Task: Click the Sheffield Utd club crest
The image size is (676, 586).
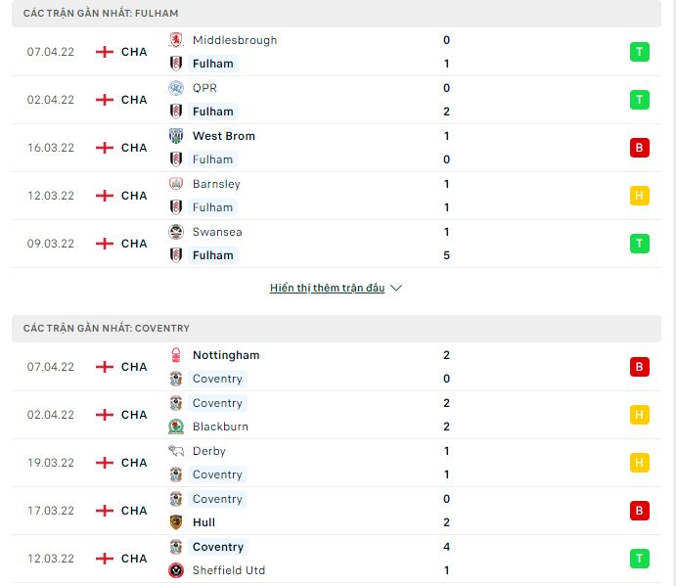Action: [x=176, y=570]
